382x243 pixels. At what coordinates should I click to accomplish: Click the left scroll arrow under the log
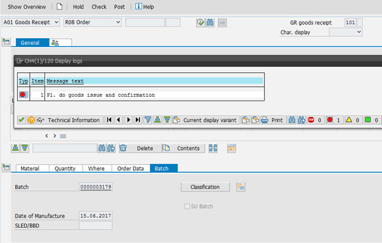(46, 136)
